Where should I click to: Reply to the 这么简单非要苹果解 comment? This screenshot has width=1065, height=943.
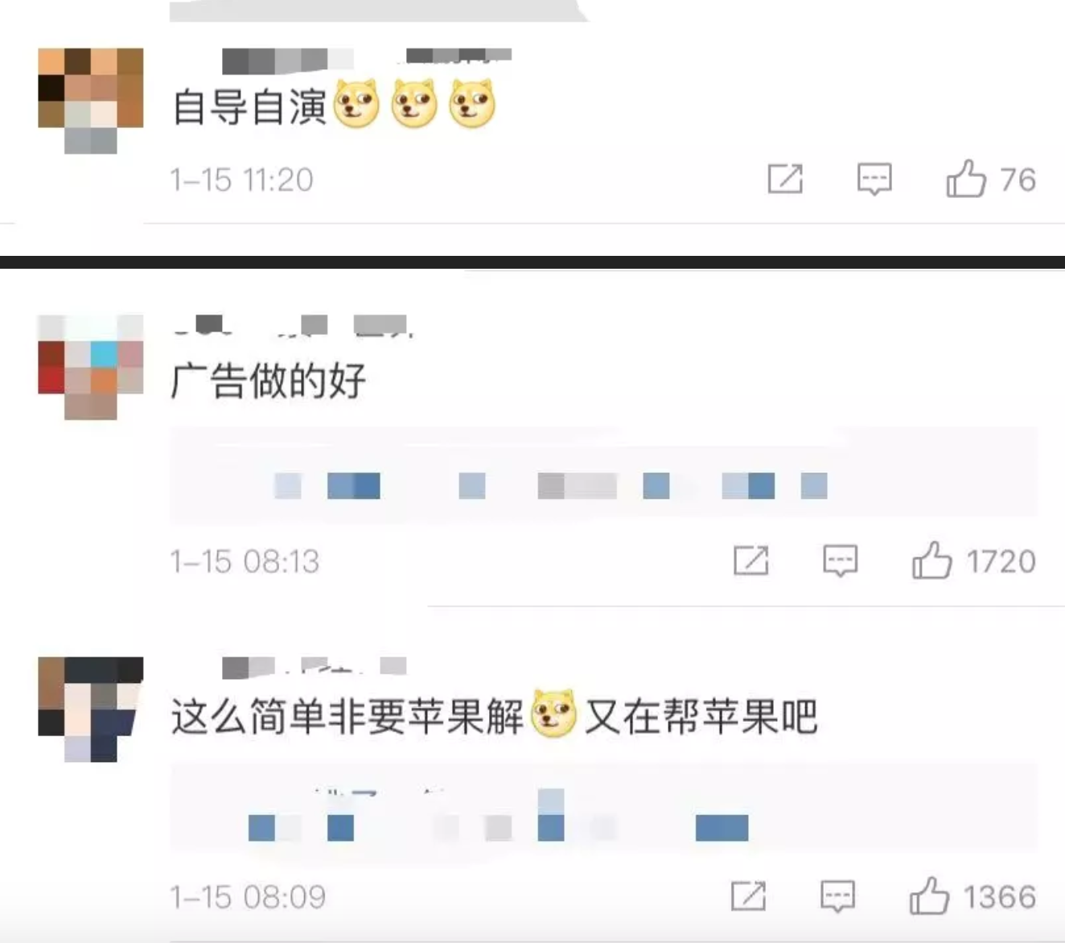837,896
